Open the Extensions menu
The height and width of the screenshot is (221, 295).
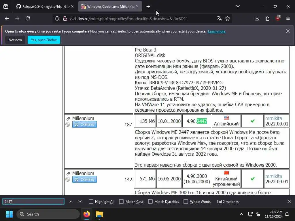tap(267, 18)
